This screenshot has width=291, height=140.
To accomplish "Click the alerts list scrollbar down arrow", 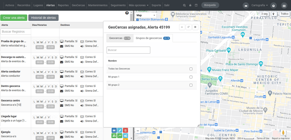I will pos(132,138).
